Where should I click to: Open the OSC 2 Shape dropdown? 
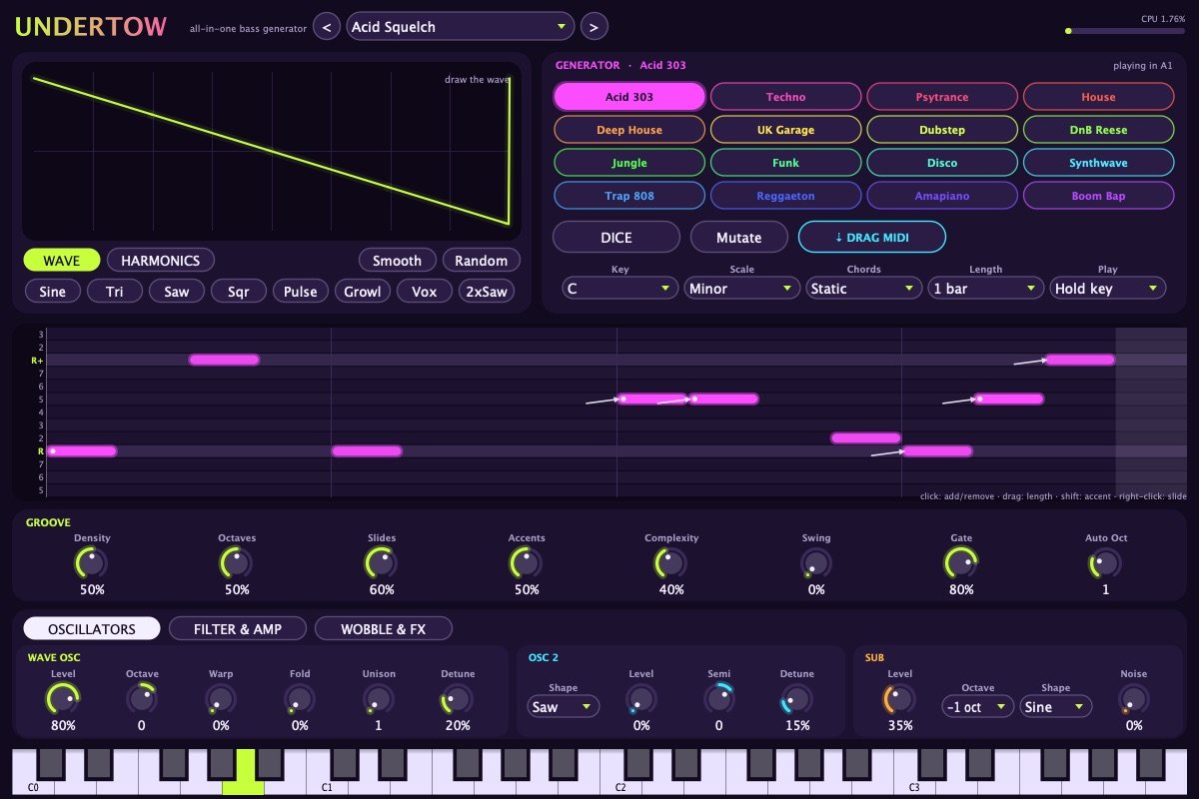pyautogui.click(x=564, y=707)
